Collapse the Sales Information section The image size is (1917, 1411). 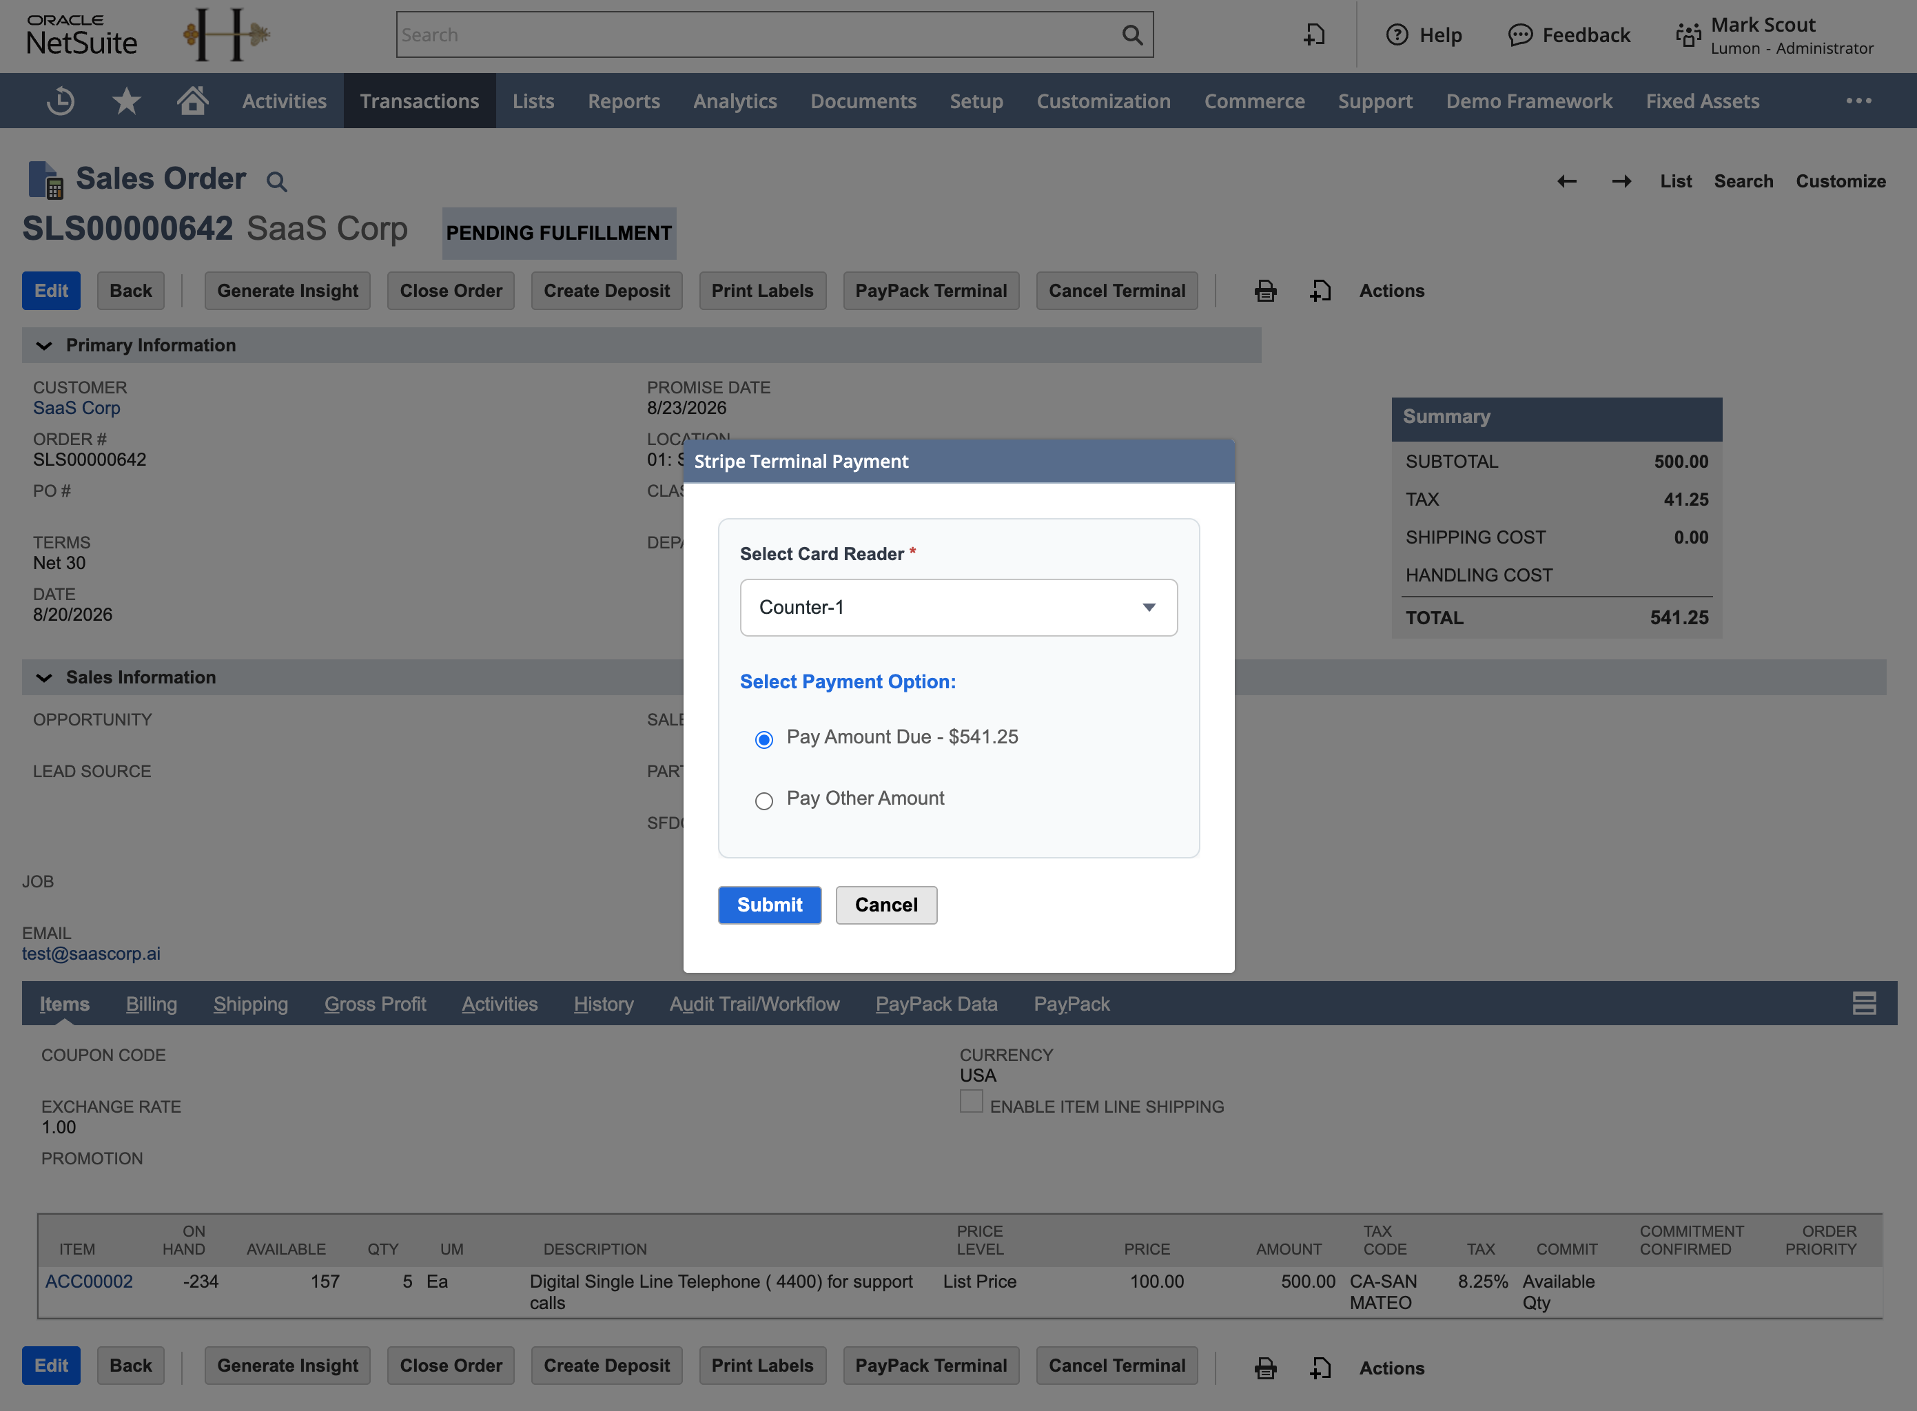coord(43,678)
